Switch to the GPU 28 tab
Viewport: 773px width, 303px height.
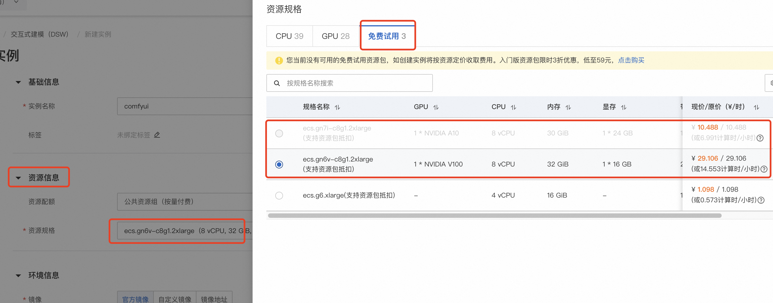coord(335,36)
